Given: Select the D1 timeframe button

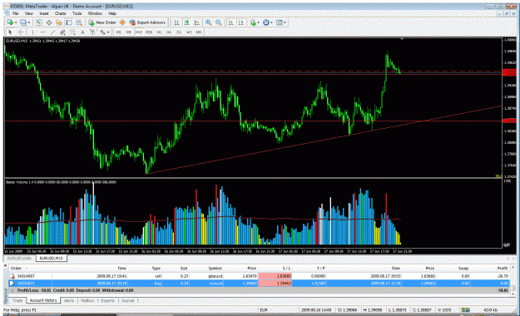Looking at the screenshot, I should coord(179,32).
